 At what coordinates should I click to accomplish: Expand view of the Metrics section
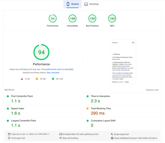(152, 90)
